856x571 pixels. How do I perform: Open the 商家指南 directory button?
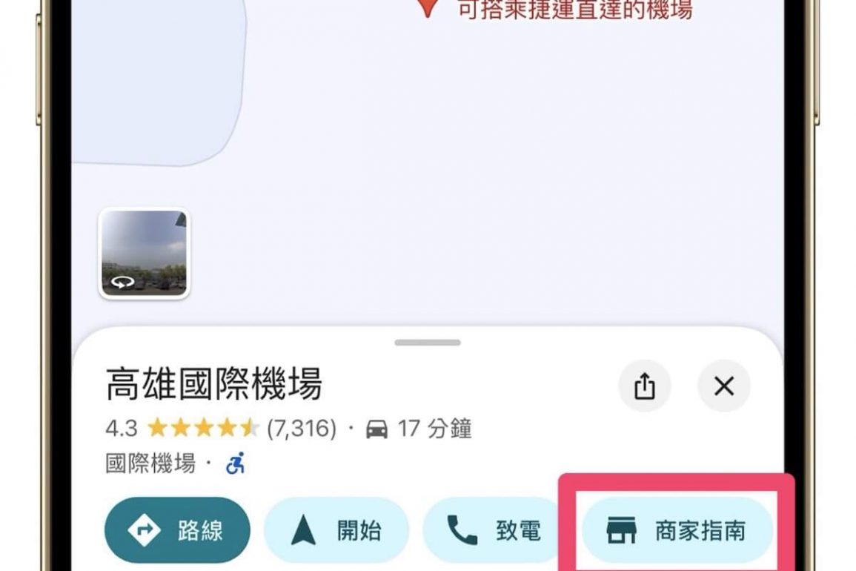pos(677,530)
